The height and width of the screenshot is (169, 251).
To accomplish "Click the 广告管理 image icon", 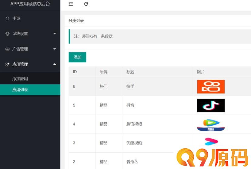I will (x=7, y=49).
